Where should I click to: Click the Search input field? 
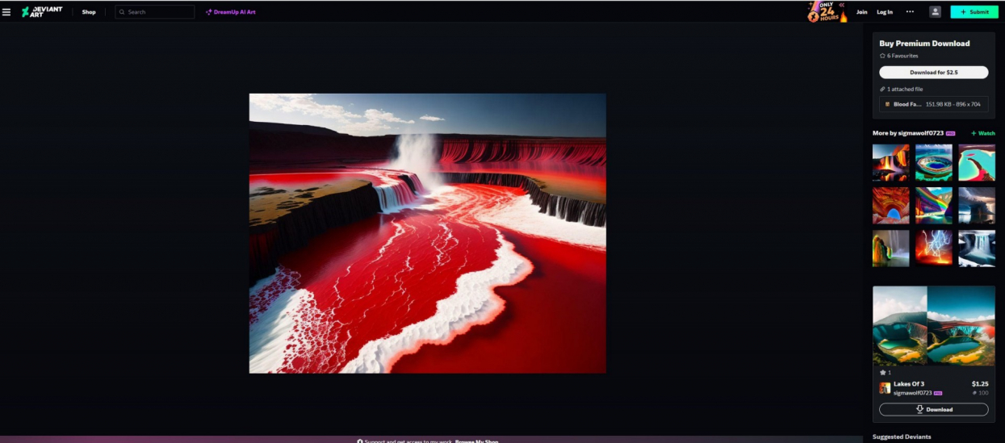(159, 12)
